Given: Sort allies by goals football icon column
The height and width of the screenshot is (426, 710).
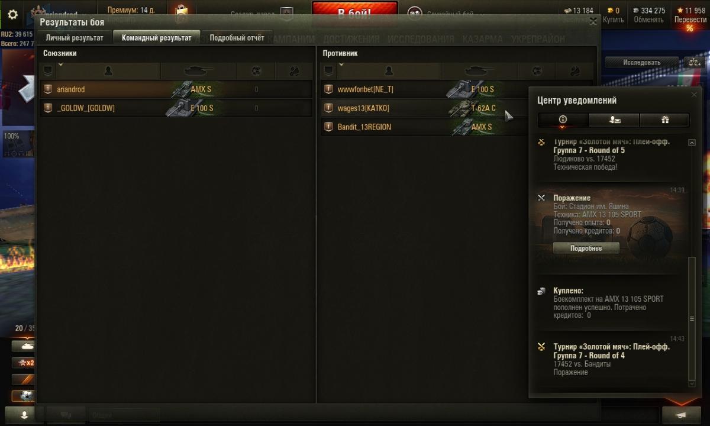Looking at the screenshot, I should coord(256,71).
